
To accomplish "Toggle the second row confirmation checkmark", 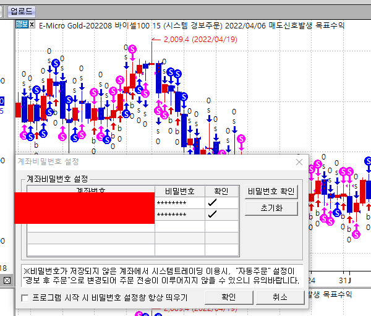I will [213, 215].
